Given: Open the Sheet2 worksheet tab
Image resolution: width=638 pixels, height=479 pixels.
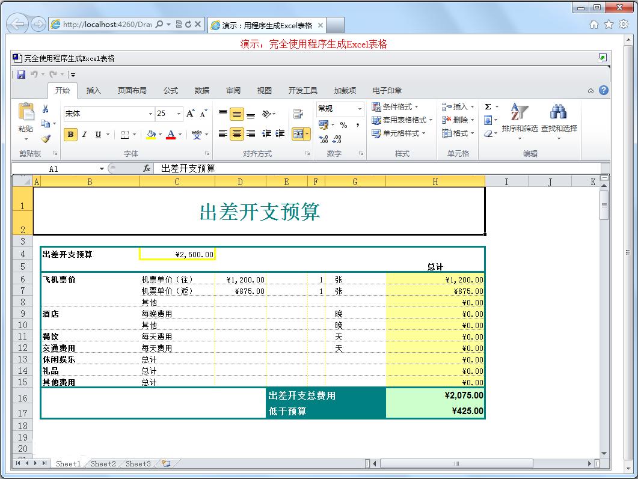Looking at the screenshot, I should coord(103,463).
